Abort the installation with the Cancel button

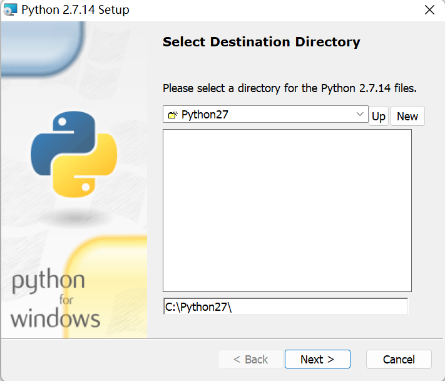tap(399, 359)
